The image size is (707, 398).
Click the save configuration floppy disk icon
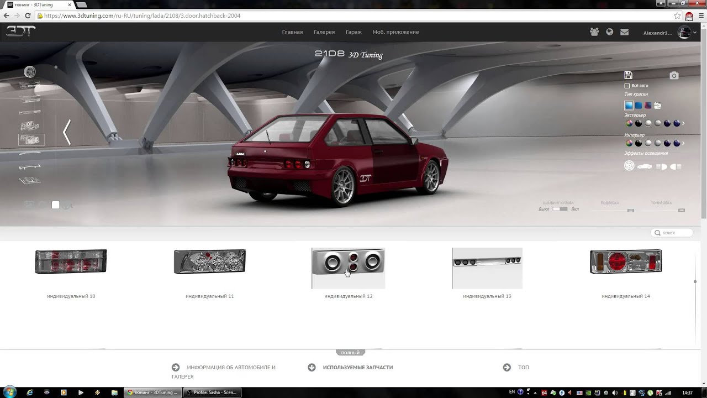pos(628,75)
